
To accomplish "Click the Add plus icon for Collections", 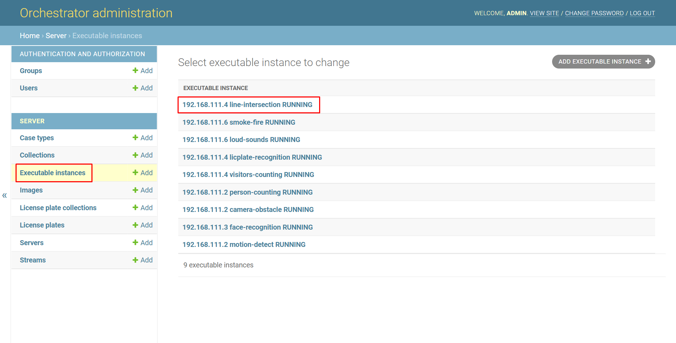I will pyautogui.click(x=135, y=155).
